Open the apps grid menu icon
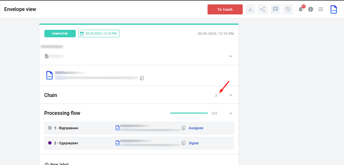344x165 pixels. tap(321, 9)
